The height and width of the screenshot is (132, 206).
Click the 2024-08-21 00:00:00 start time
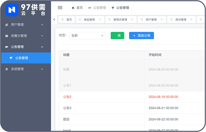click(163, 108)
